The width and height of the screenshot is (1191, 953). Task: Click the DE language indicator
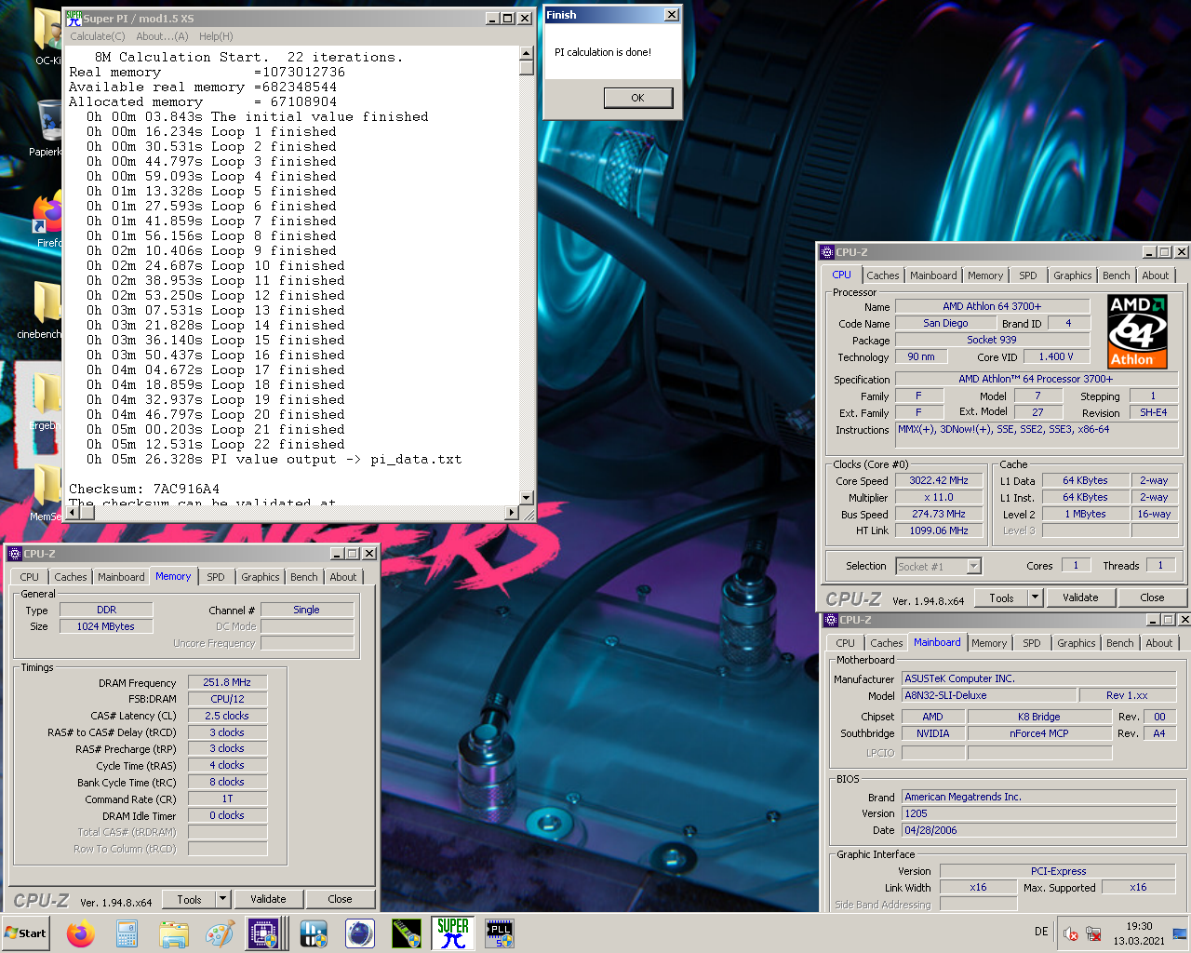coord(1041,932)
